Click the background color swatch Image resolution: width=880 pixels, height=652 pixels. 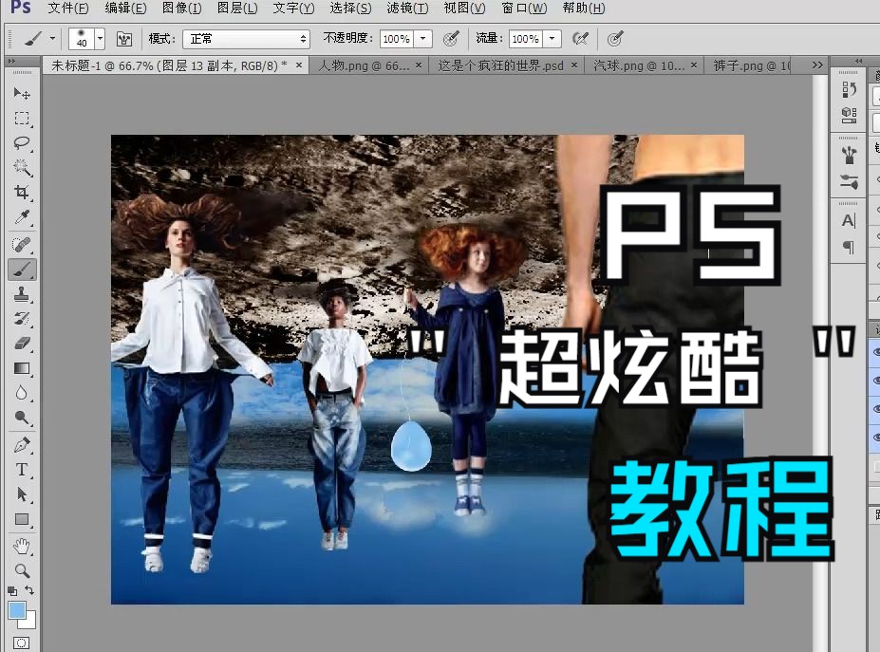click(29, 622)
